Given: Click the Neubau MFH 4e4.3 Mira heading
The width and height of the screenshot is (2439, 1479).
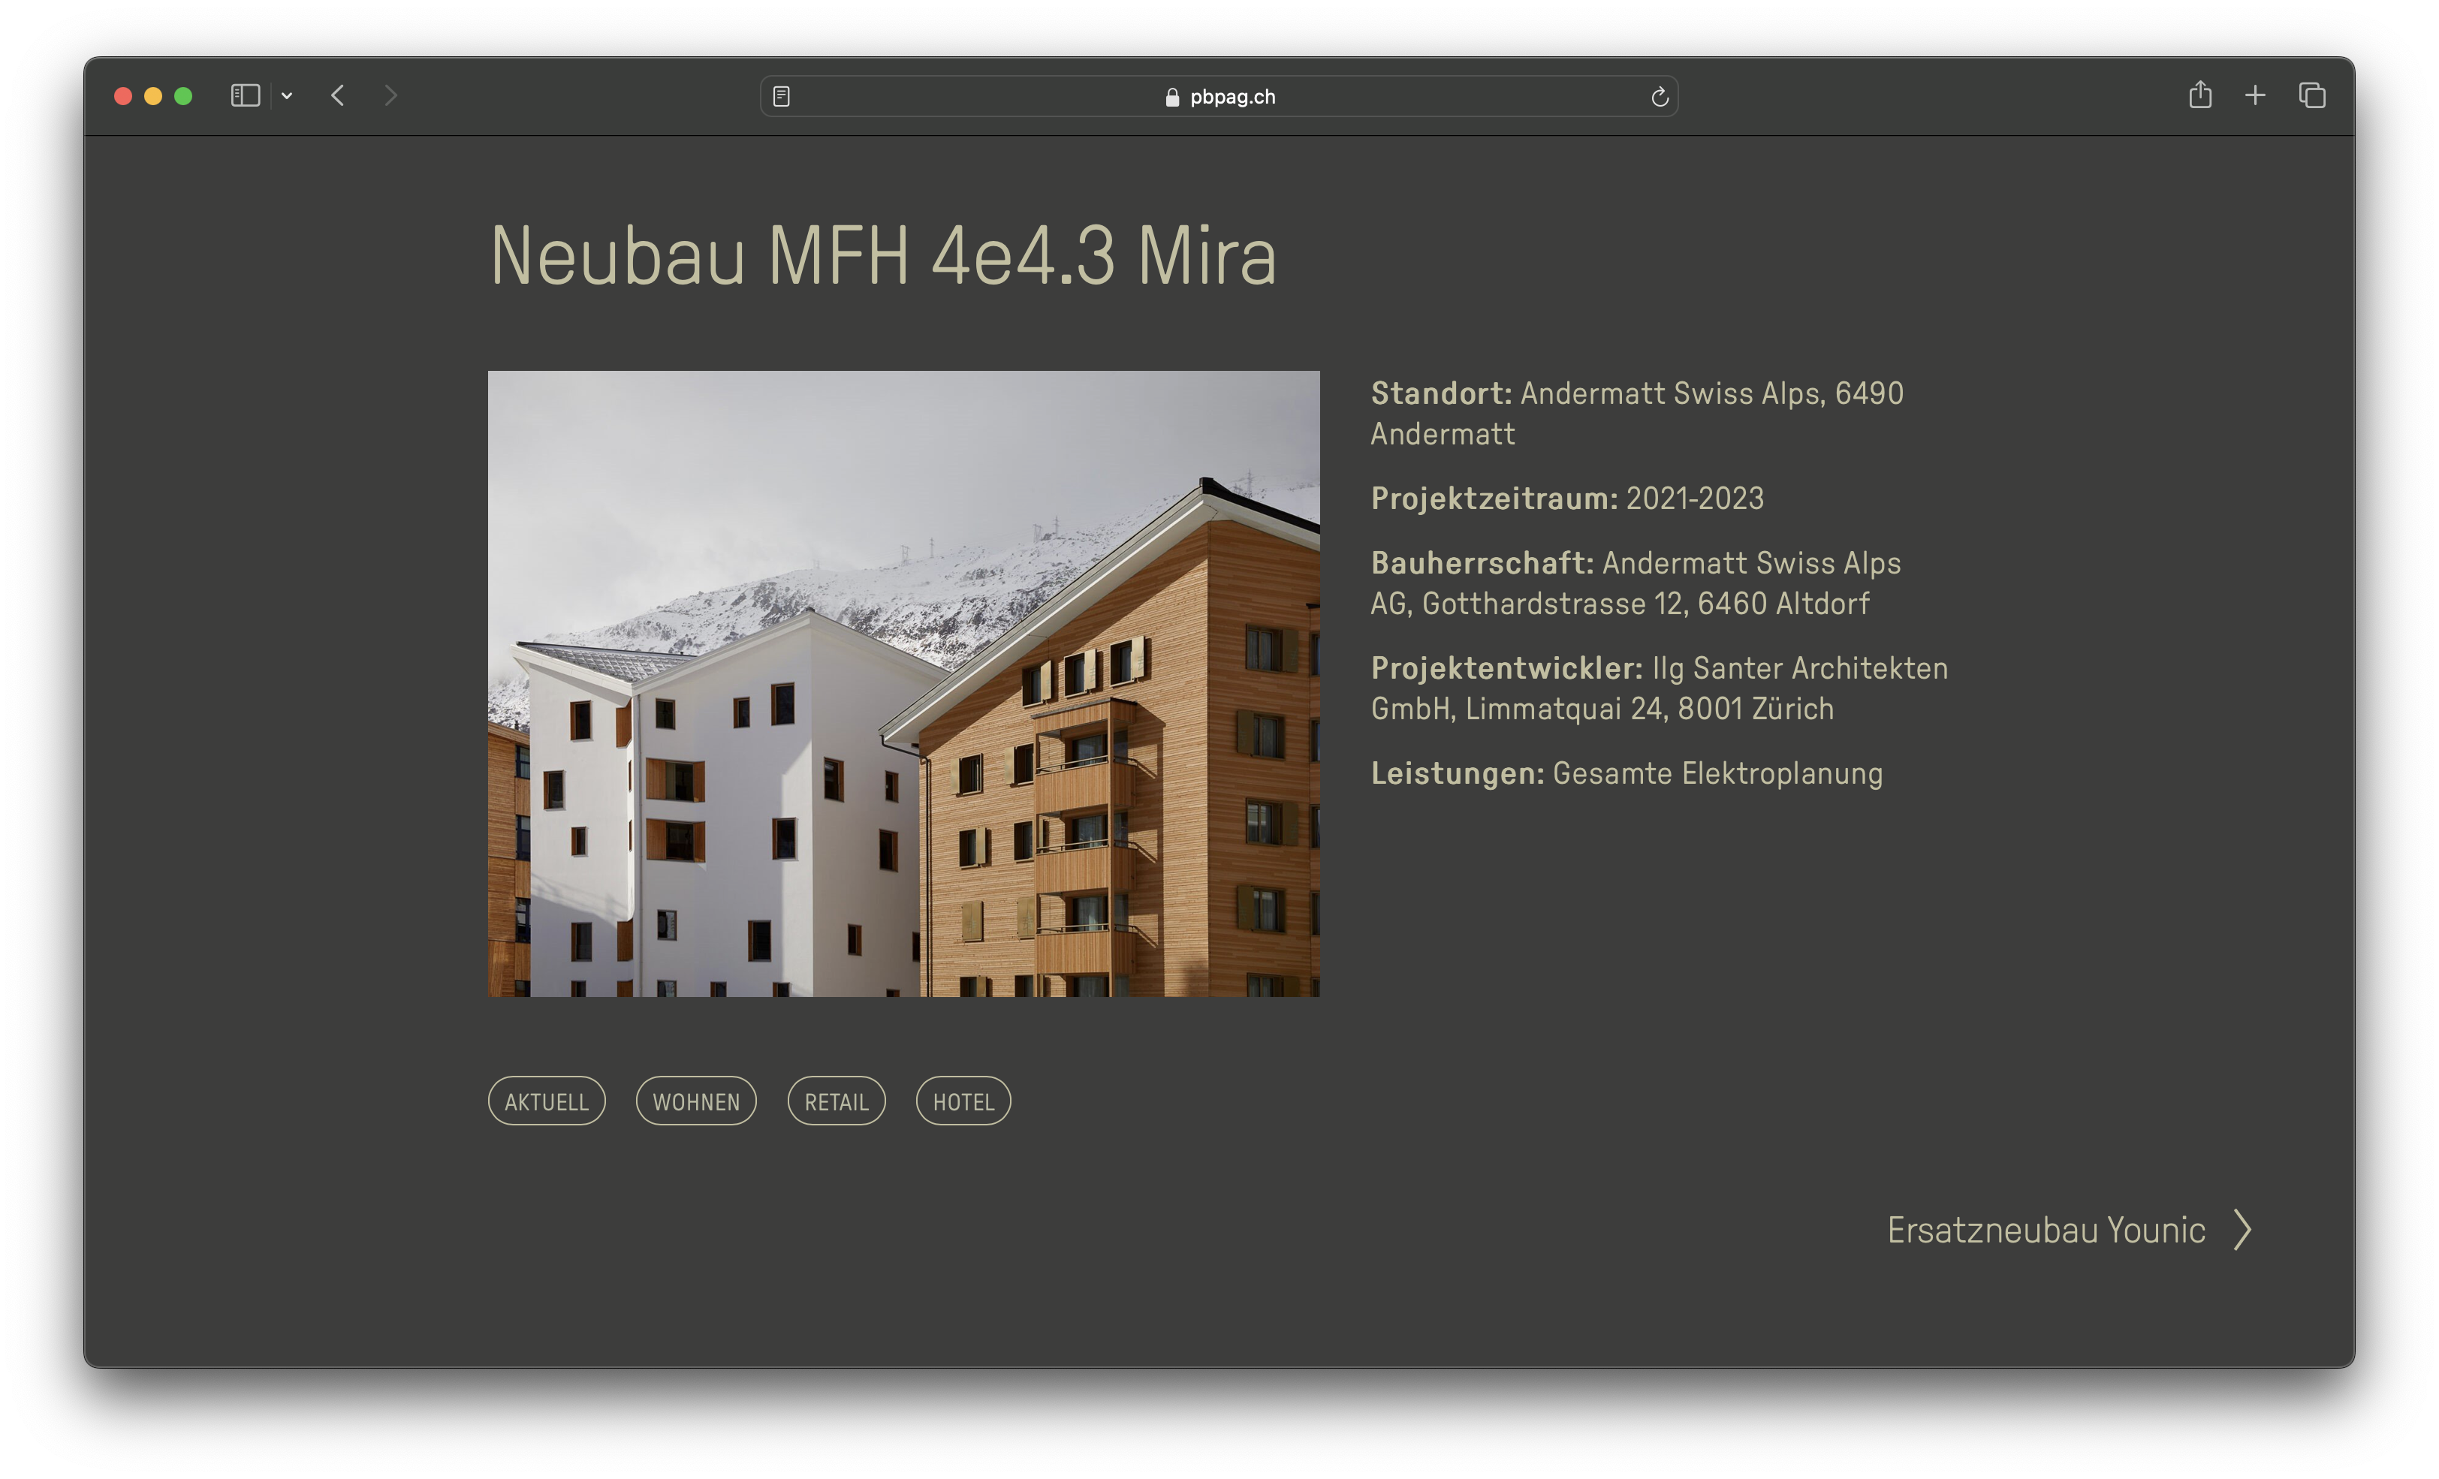Looking at the screenshot, I should [x=883, y=257].
